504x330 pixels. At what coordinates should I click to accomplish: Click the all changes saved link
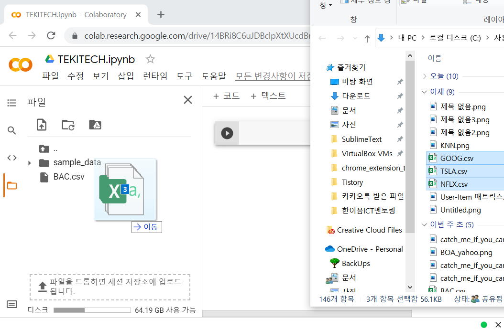pyautogui.click(x=273, y=76)
